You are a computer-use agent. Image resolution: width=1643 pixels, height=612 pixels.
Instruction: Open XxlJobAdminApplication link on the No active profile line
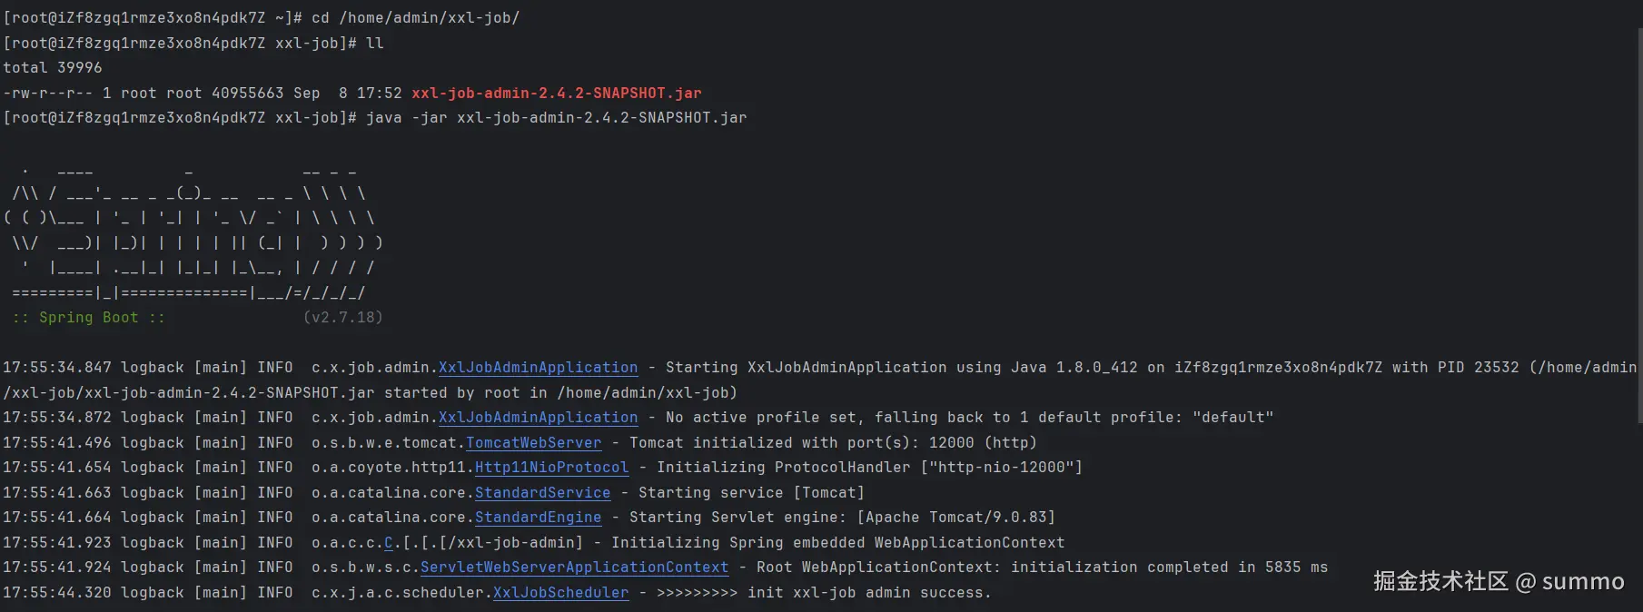point(538,418)
